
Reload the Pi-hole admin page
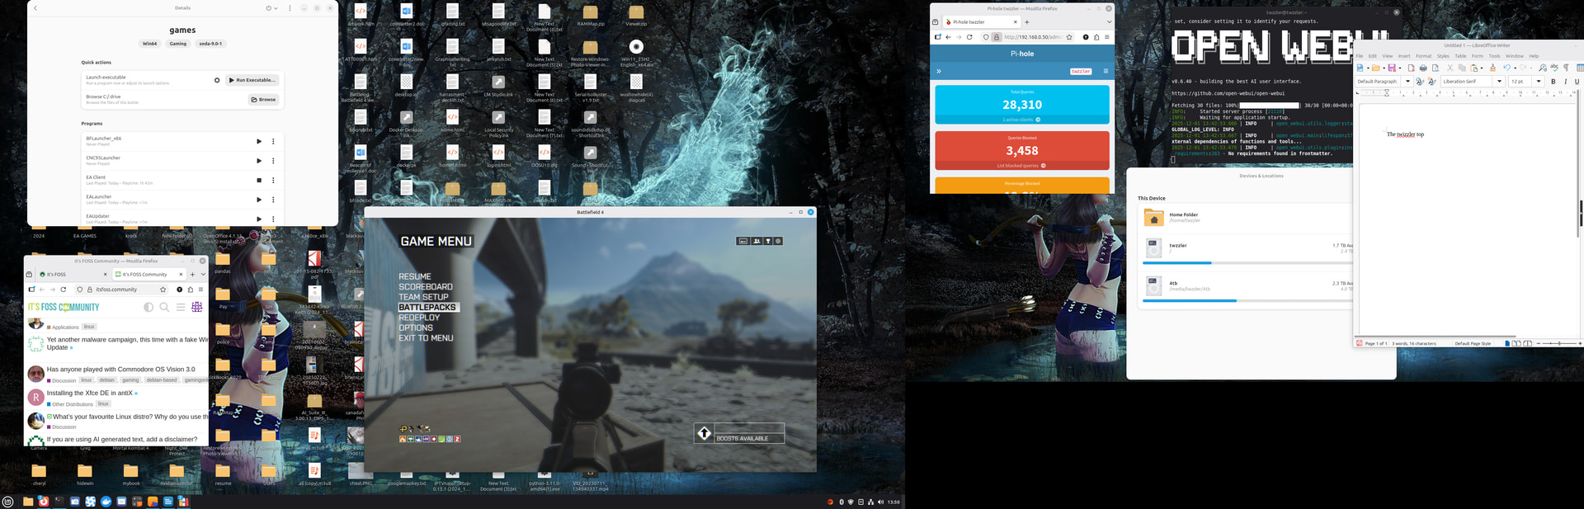969,37
